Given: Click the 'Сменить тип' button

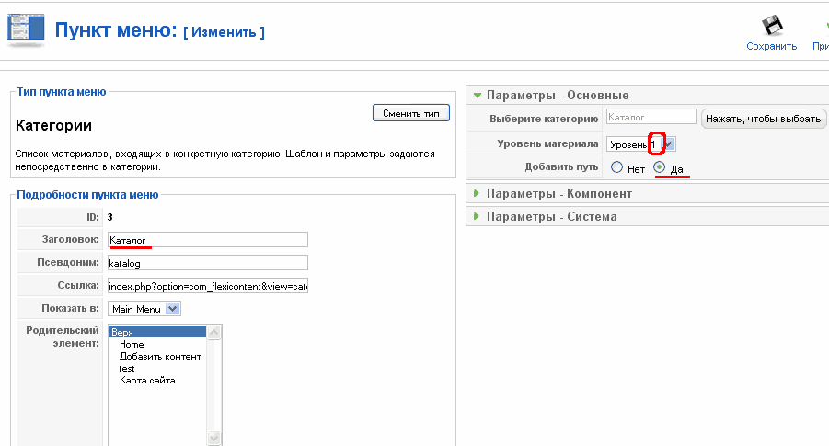Looking at the screenshot, I should [x=410, y=113].
